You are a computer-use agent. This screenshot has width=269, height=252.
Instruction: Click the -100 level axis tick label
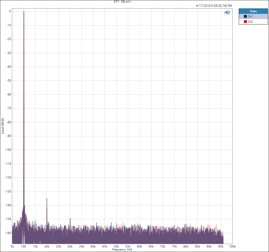click(8, 150)
